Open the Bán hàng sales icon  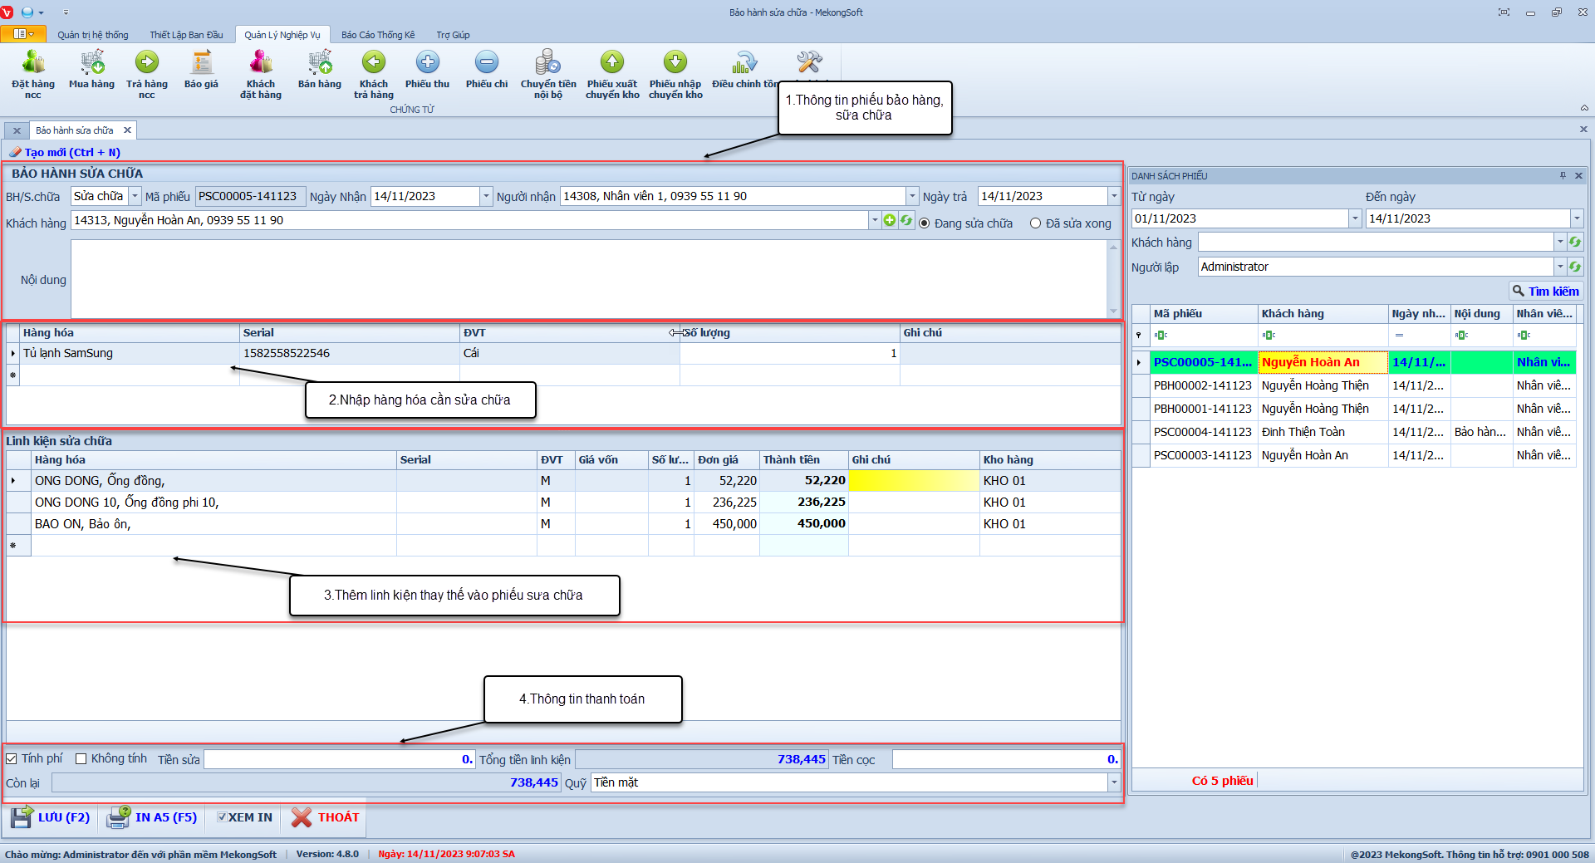[x=319, y=63]
